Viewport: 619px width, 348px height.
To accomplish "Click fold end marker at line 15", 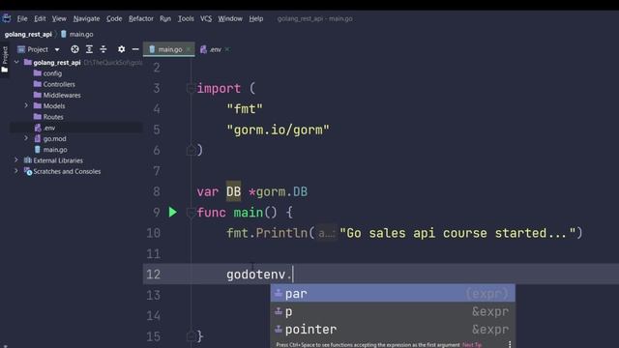I will (x=191, y=336).
